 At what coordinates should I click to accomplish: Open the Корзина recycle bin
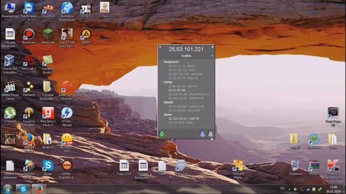[x=295, y=168]
